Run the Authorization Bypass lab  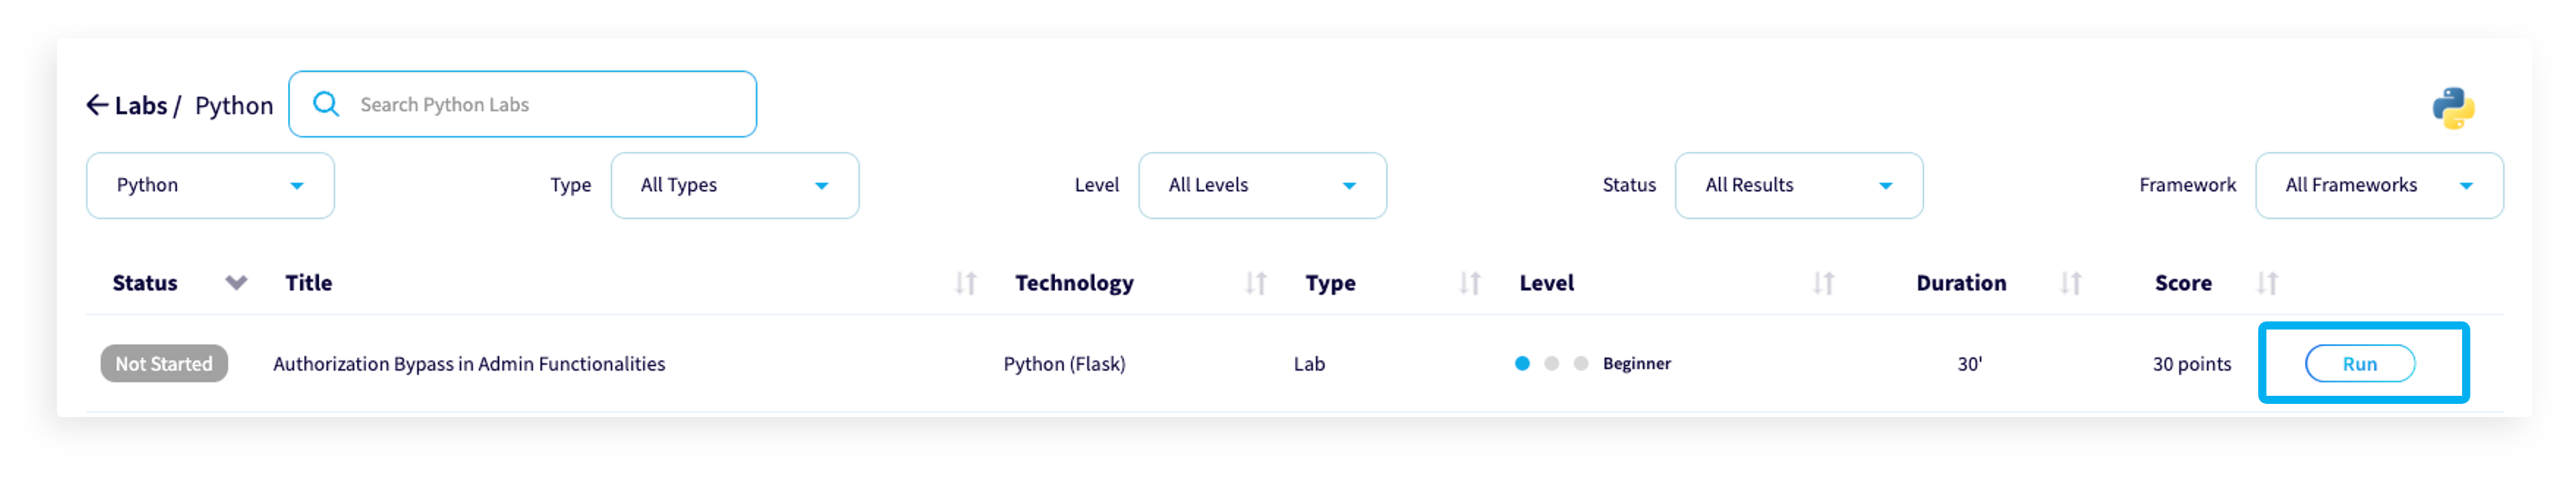click(2360, 363)
